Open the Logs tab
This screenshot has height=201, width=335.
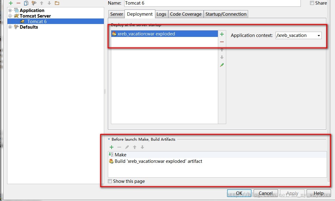tap(161, 14)
